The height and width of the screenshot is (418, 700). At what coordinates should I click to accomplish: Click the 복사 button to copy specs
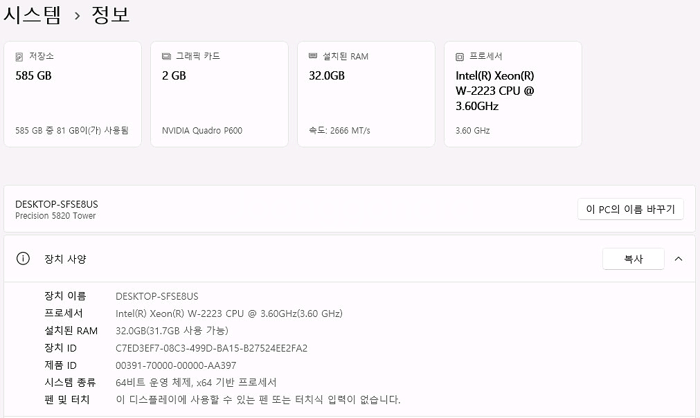[x=632, y=258]
